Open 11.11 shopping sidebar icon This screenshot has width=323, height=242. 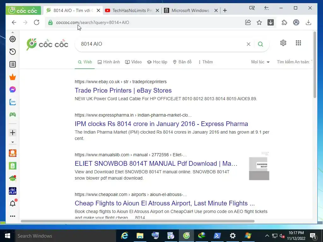click(x=13, y=153)
